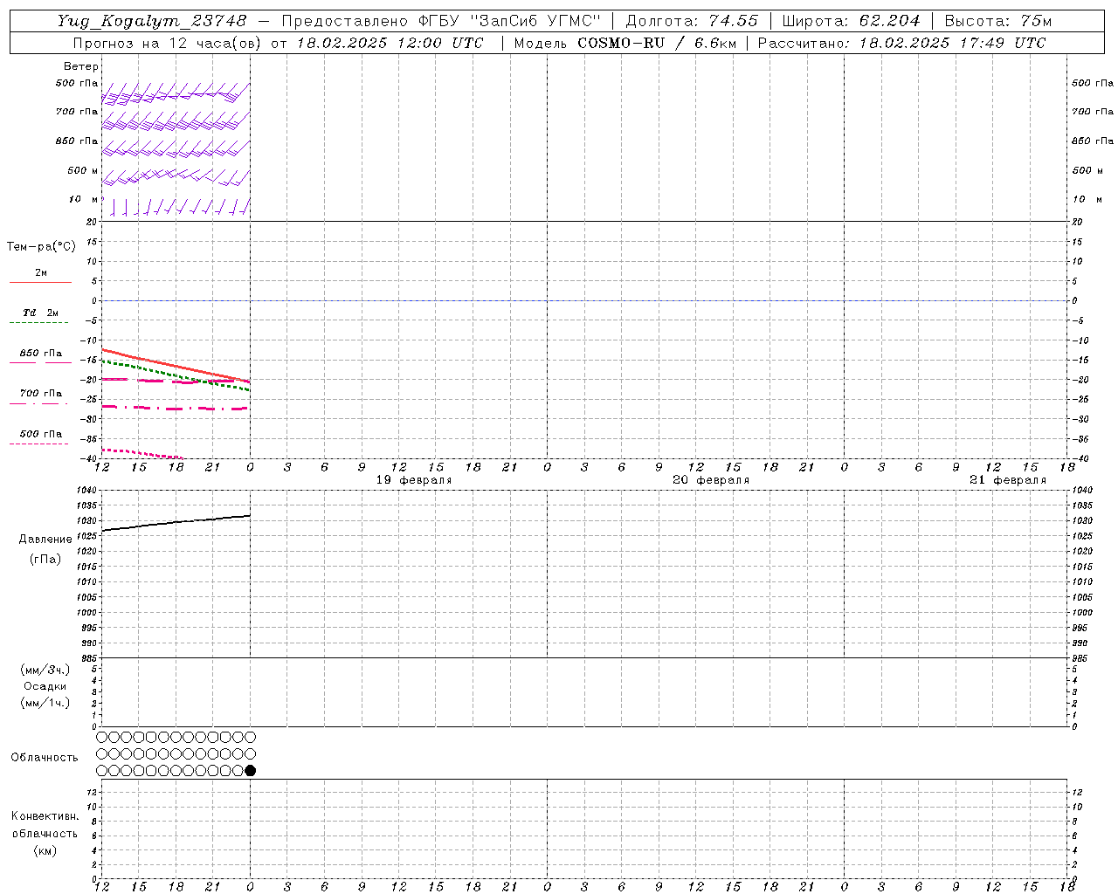Click the 'Давление' pressure panel label
This screenshot has height=894, width=1118.
45,540
